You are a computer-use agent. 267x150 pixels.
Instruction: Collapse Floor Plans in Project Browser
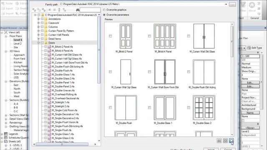pos(6,36)
